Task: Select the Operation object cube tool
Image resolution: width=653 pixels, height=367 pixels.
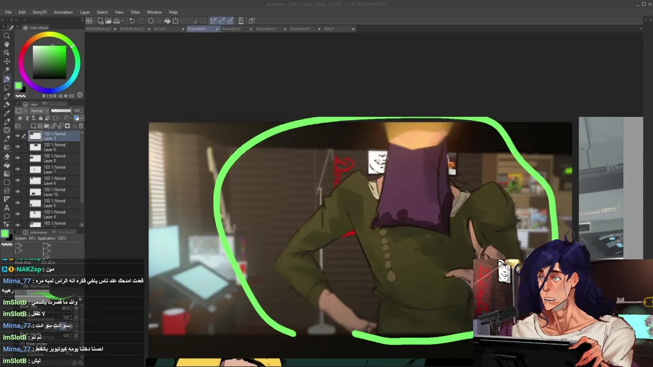Action: coord(7,53)
